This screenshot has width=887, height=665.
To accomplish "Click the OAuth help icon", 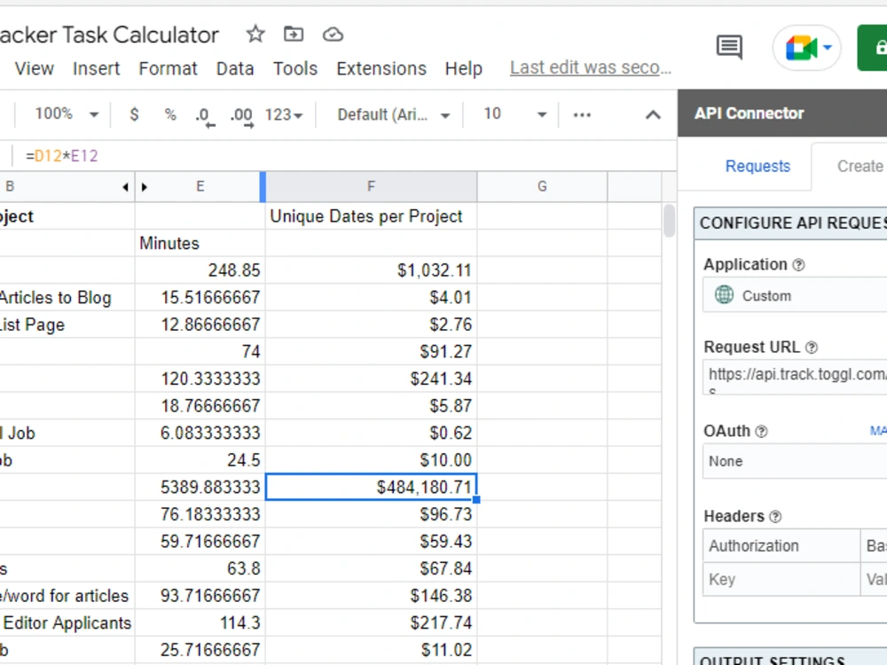I will (761, 432).
